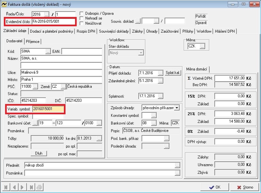Open lookup button next to Řada 2016
This screenshot has width=261, height=193.
pos(46,14)
